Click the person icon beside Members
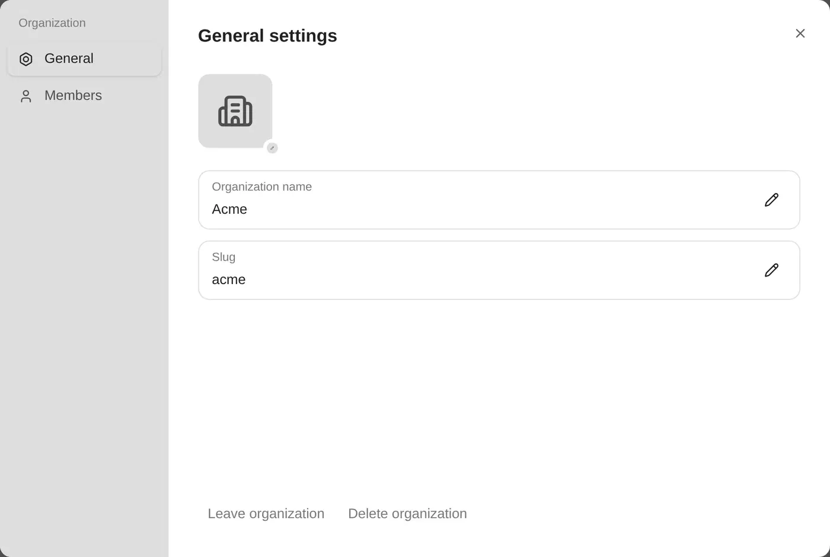 26,96
